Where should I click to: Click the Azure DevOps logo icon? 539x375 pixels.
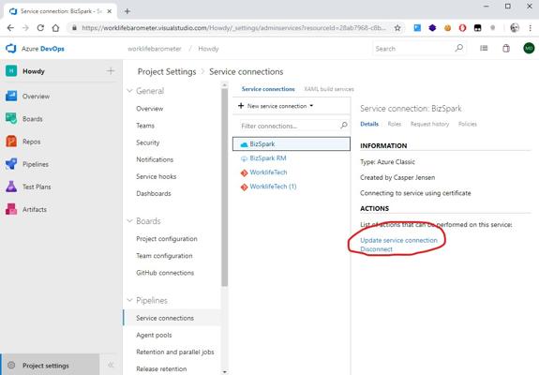pos(11,49)
